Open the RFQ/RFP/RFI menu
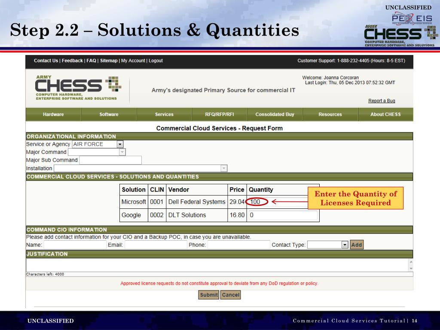 point(220,114)
